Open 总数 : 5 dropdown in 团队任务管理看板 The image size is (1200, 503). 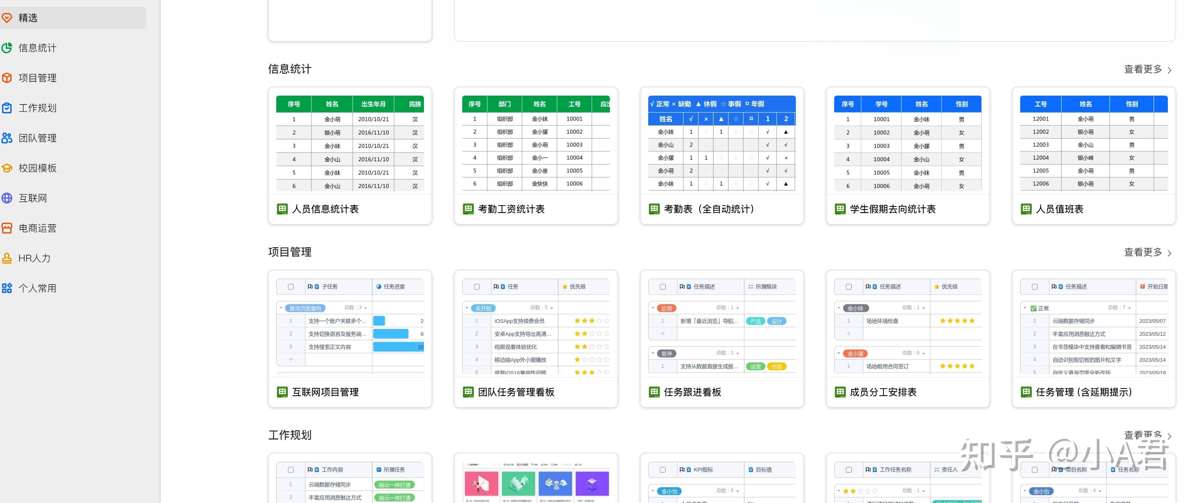point(542,308)
